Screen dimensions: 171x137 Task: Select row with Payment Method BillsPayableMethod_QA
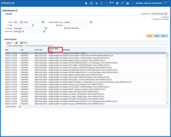(x=85, y=55)
